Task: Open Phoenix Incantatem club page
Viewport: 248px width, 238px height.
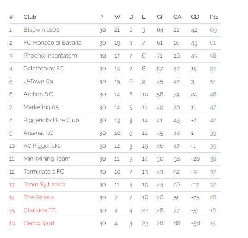Action: pos(50,56)
